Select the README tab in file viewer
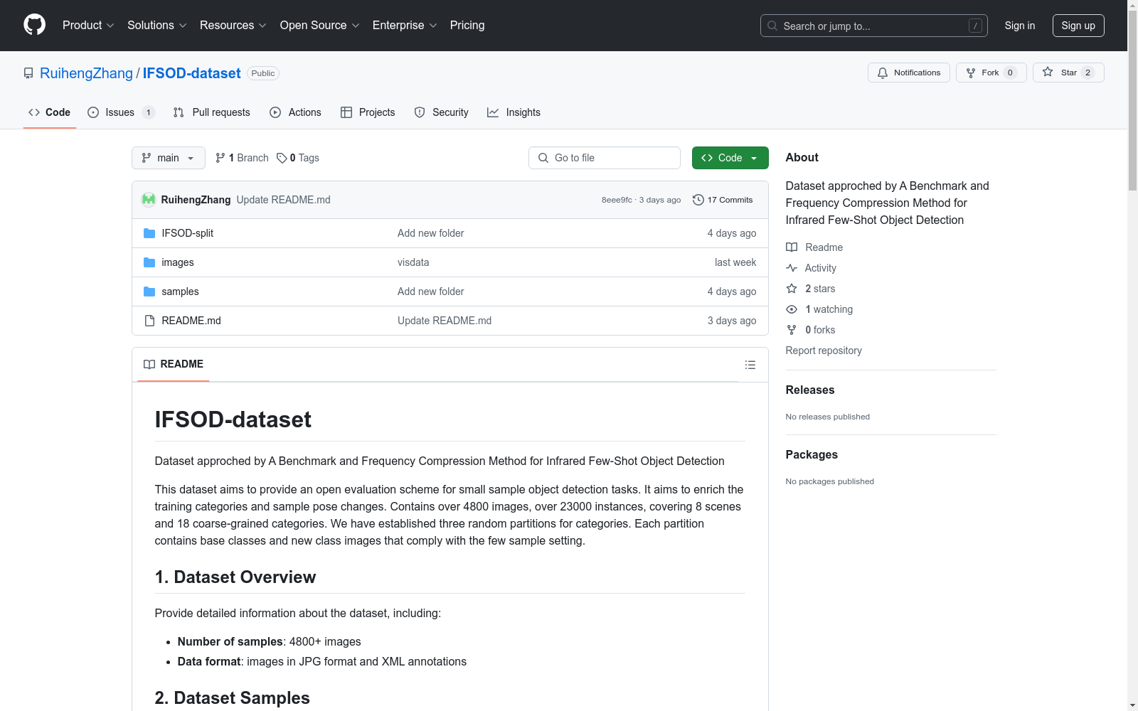Screen dimensions: 1138x711 174,364
